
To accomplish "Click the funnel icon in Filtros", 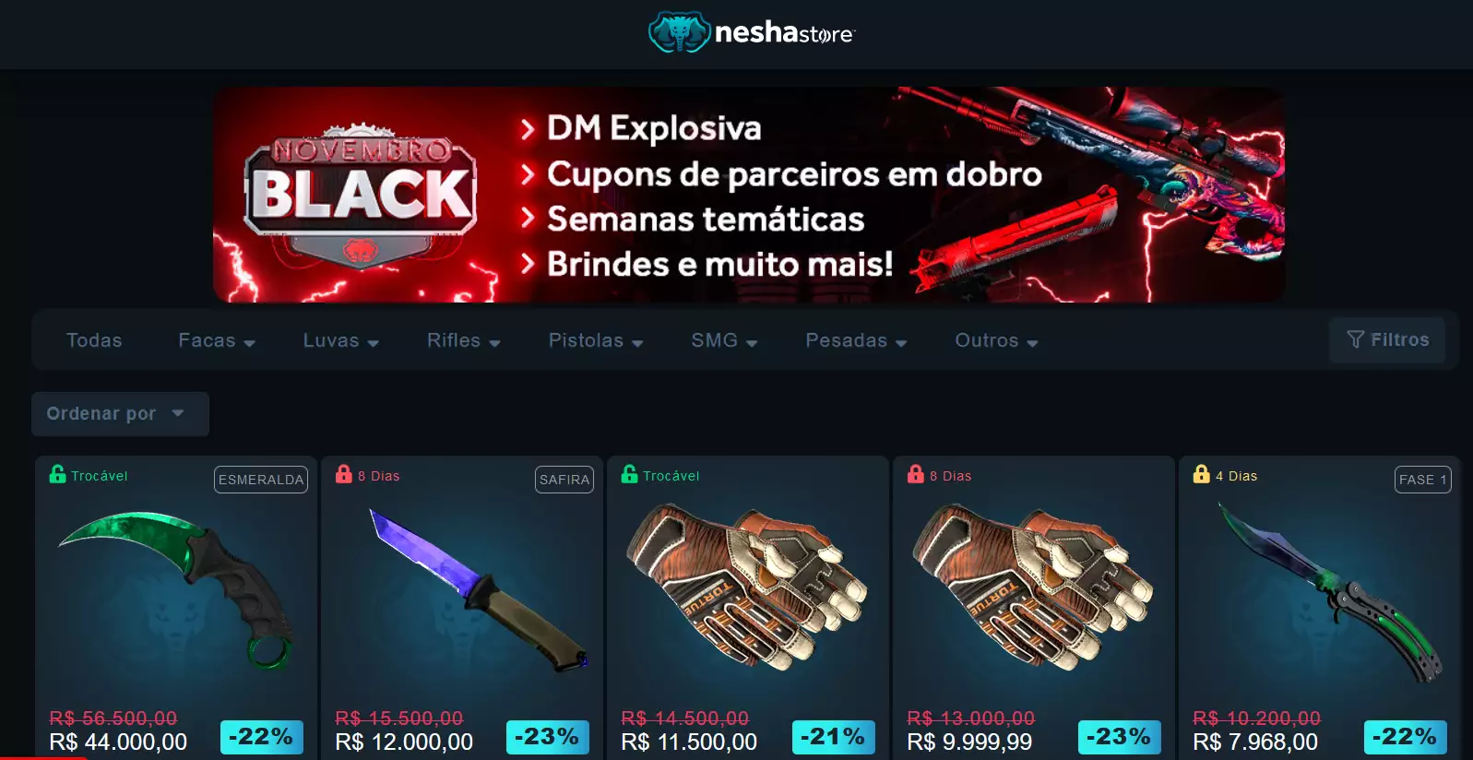I will 1355,339.
